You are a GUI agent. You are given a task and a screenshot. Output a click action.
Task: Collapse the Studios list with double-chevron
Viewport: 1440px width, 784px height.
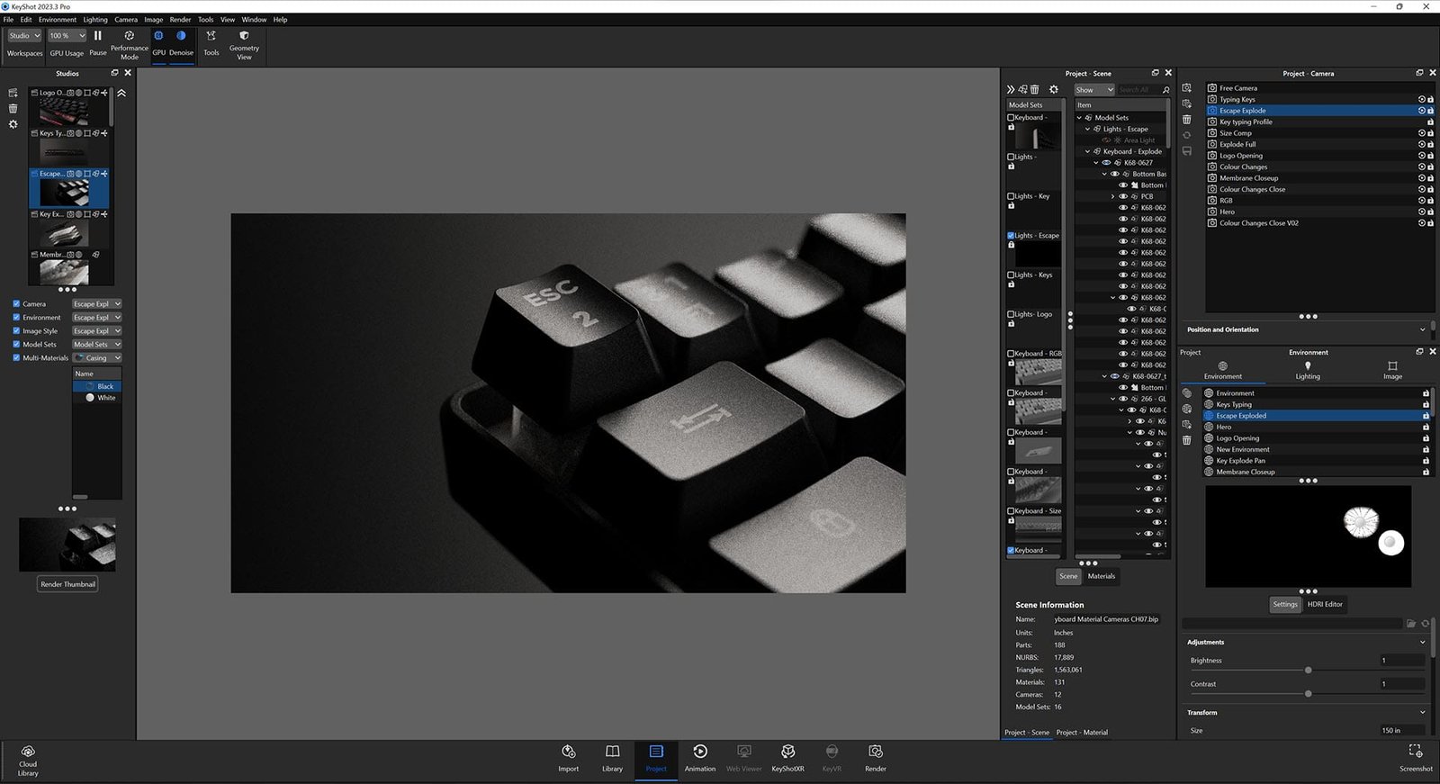pos(121,93)
